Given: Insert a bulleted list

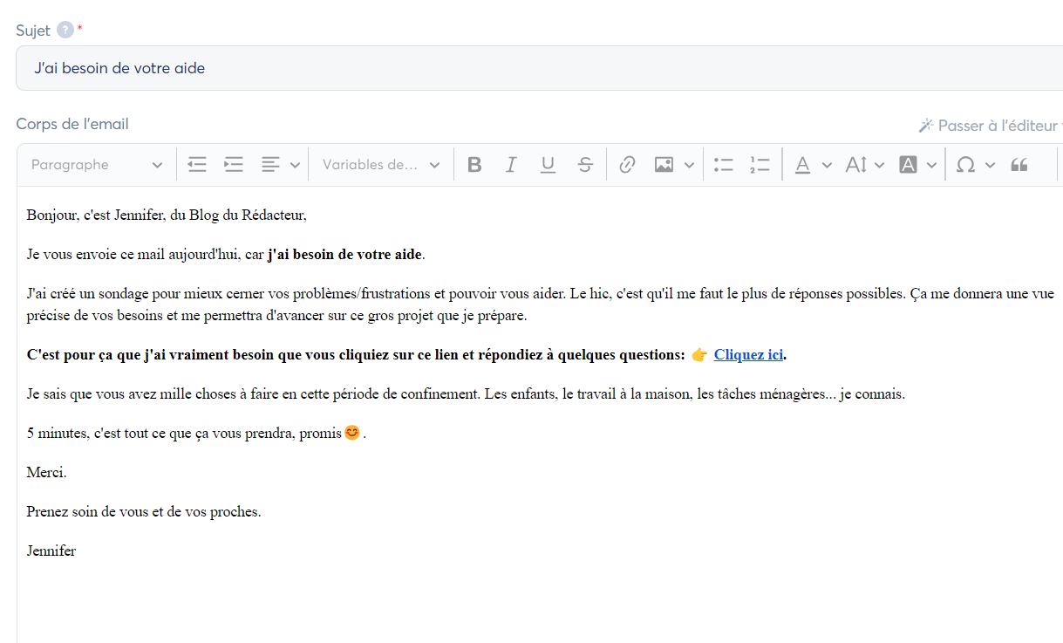Looking at the screenshot, I should point(723,165).
